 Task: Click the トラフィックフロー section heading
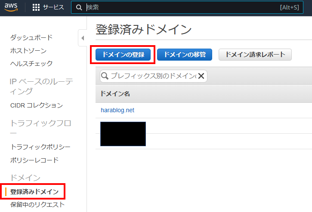tap(40, 127)
